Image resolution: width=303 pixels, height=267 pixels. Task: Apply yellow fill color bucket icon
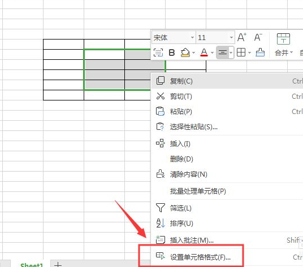click(x=185, y=52)
